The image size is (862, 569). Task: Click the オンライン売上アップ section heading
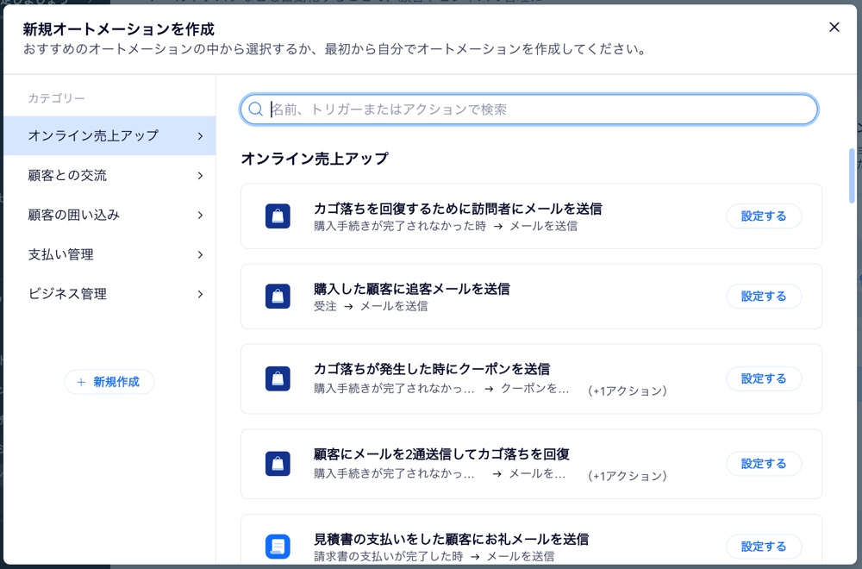coord(315,159)
